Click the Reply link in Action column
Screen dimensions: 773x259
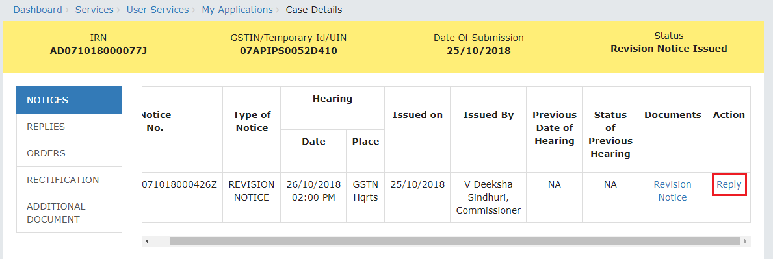[729, 184]
